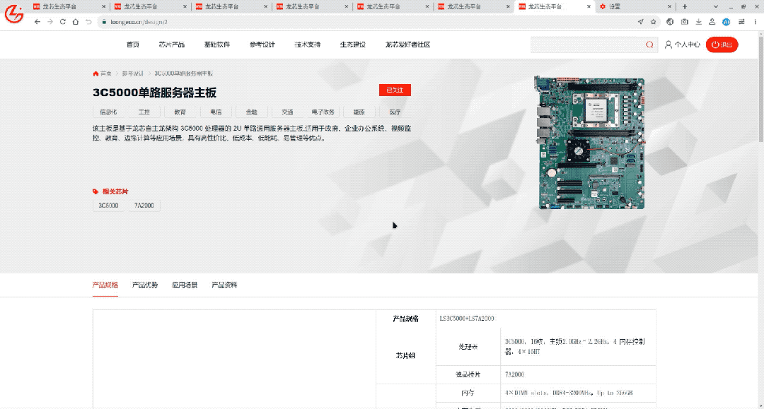
Task: Click the browser home icon
Action: pos(76,22)
